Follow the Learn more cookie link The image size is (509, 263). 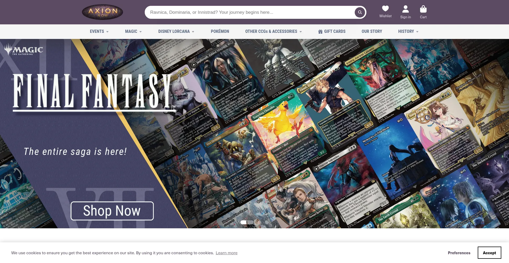point(226,253)
